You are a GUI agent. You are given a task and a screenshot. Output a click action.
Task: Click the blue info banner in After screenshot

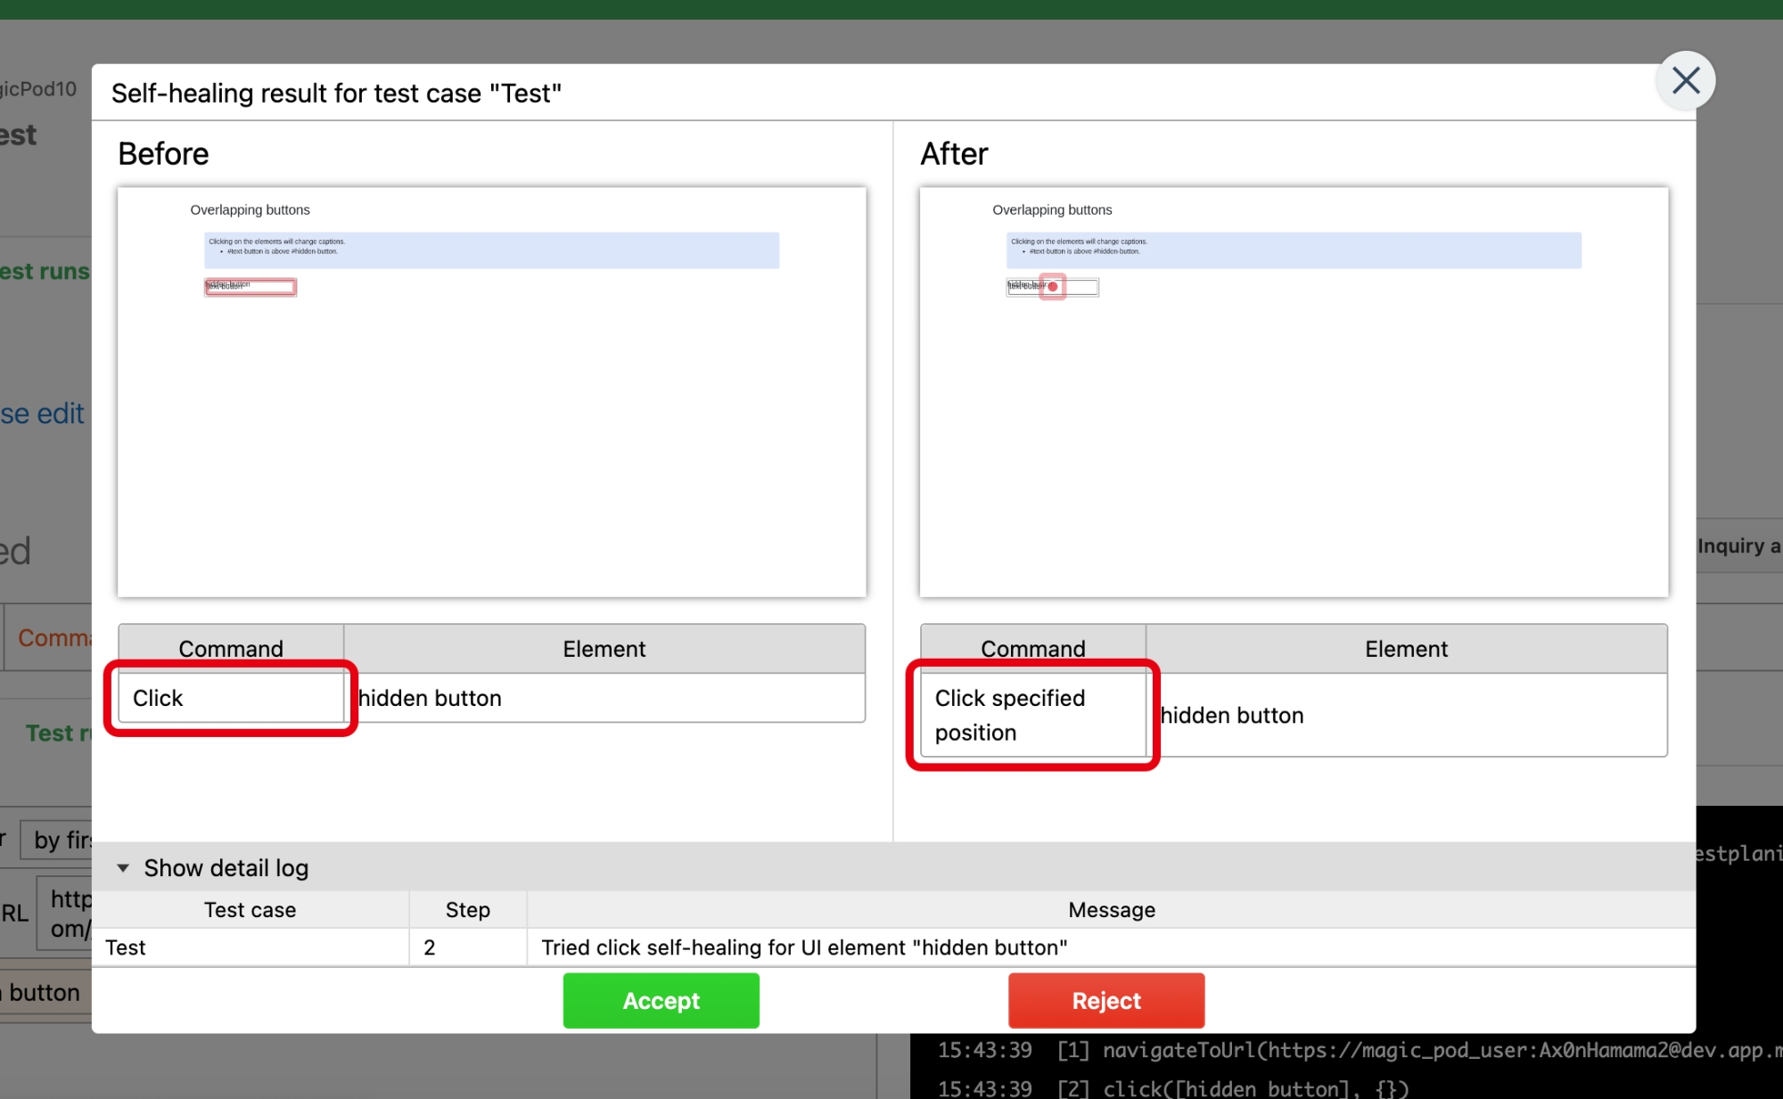1294,250
